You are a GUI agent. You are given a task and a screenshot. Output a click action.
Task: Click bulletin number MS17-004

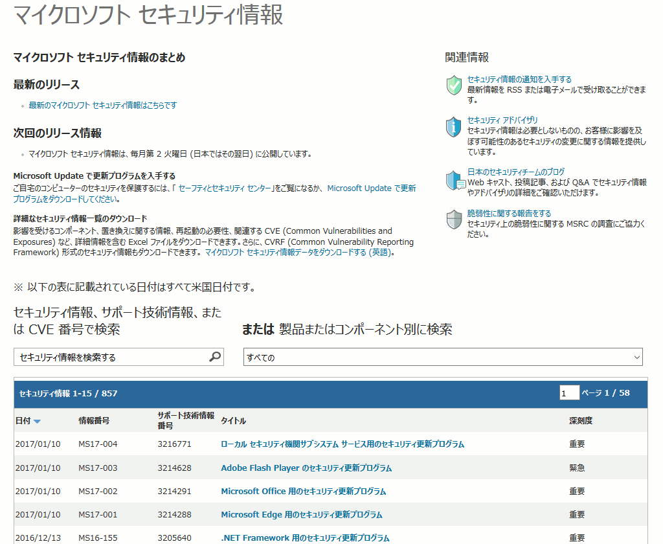coord(98,444)
